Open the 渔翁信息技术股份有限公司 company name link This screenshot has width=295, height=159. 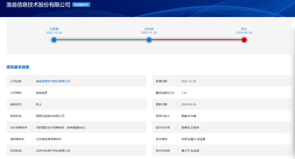(x=53, y=81)
